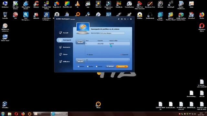The width and height of the screenshot is (207, 116).
Task: Open Clavier visuel desktop shortcut
Action: click(5, 38)
